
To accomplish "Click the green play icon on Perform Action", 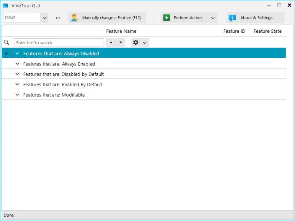I will tap(167, 18).
